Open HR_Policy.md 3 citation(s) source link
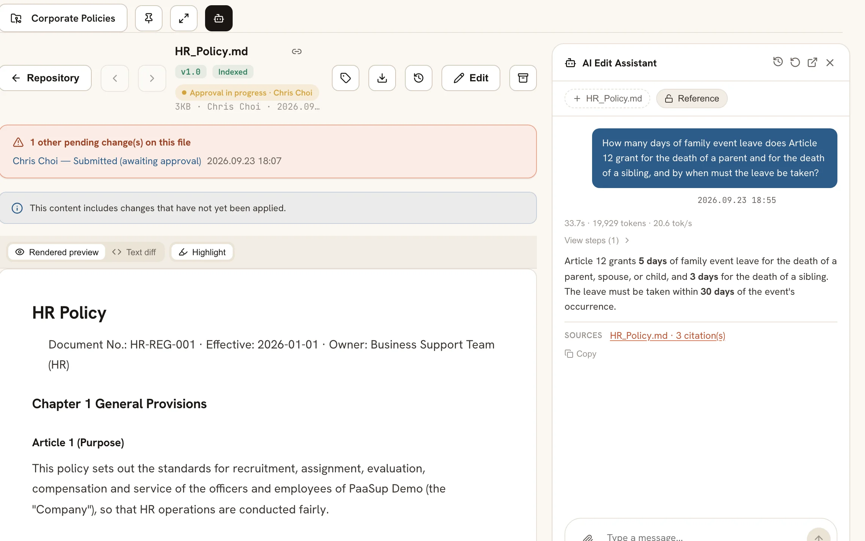Screen dimensions: 865x541 point(667,335)
